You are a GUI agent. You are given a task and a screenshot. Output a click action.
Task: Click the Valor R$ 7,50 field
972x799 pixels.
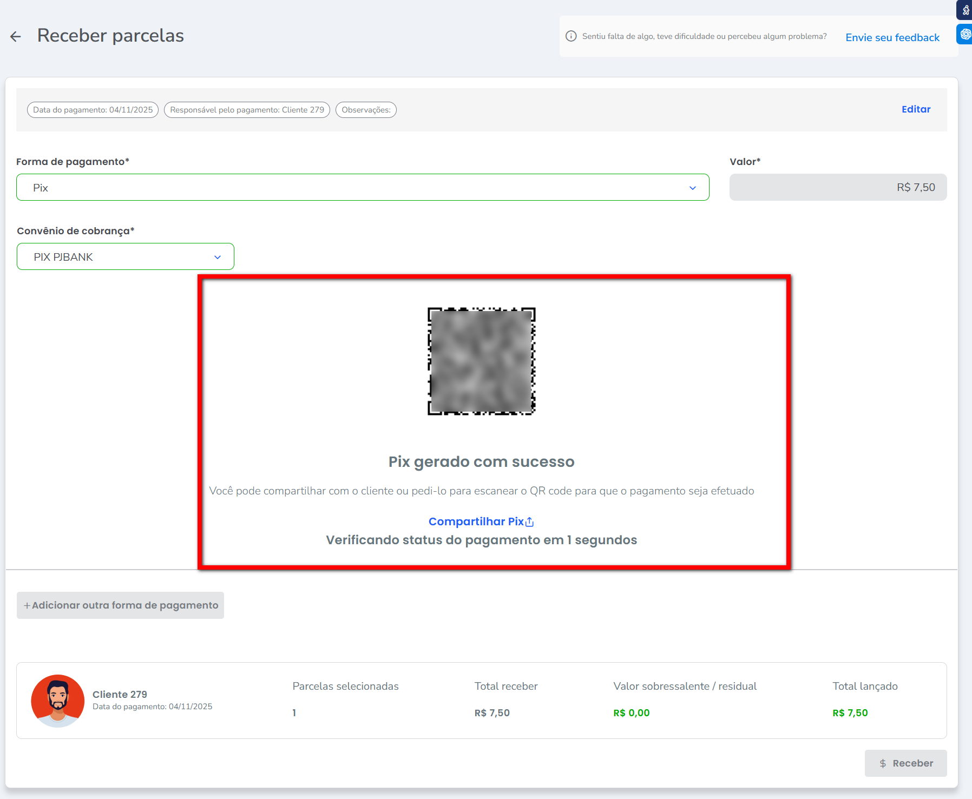[x=837, y=188]
